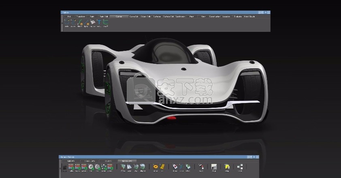Viewport: 341px width, 178px height.
Task: Switch to the View tab in Palette
Action: click(x=203, y=17)
